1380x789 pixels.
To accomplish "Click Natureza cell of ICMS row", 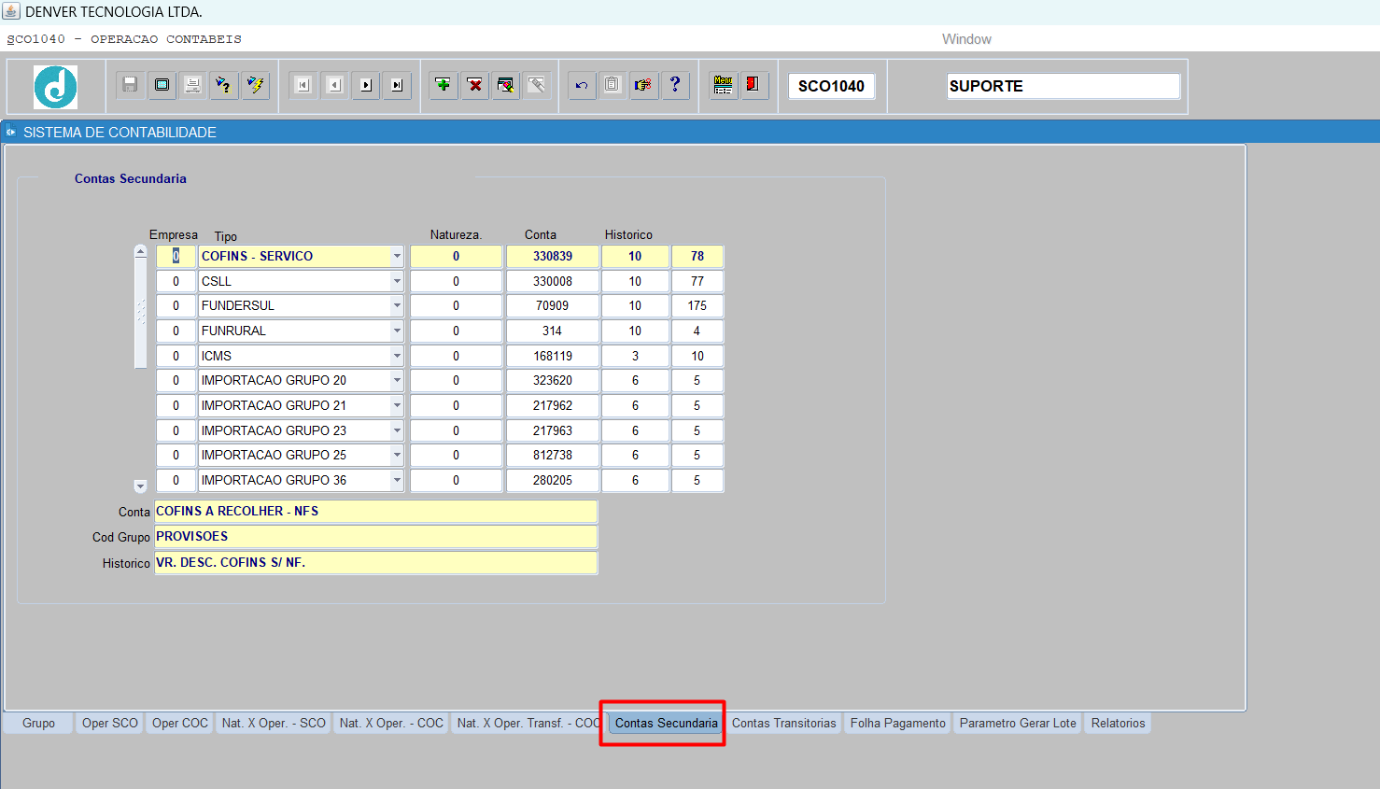I will (x=456, y=356).
